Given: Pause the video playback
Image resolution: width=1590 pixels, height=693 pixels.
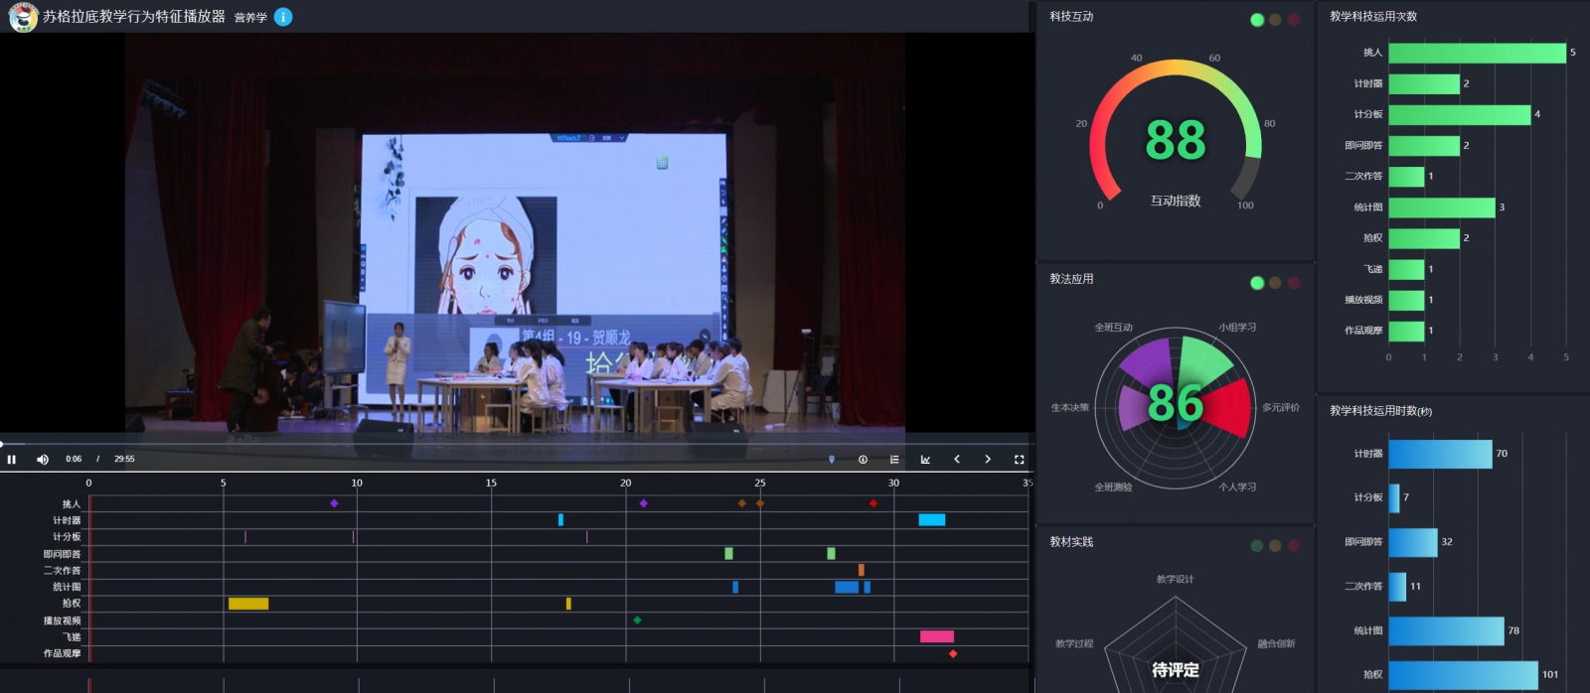Looking at the screenshot, I should coord(12,460).
